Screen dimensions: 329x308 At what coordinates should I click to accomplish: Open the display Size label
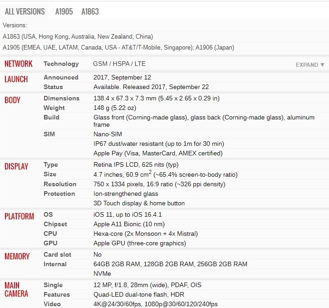50,174
